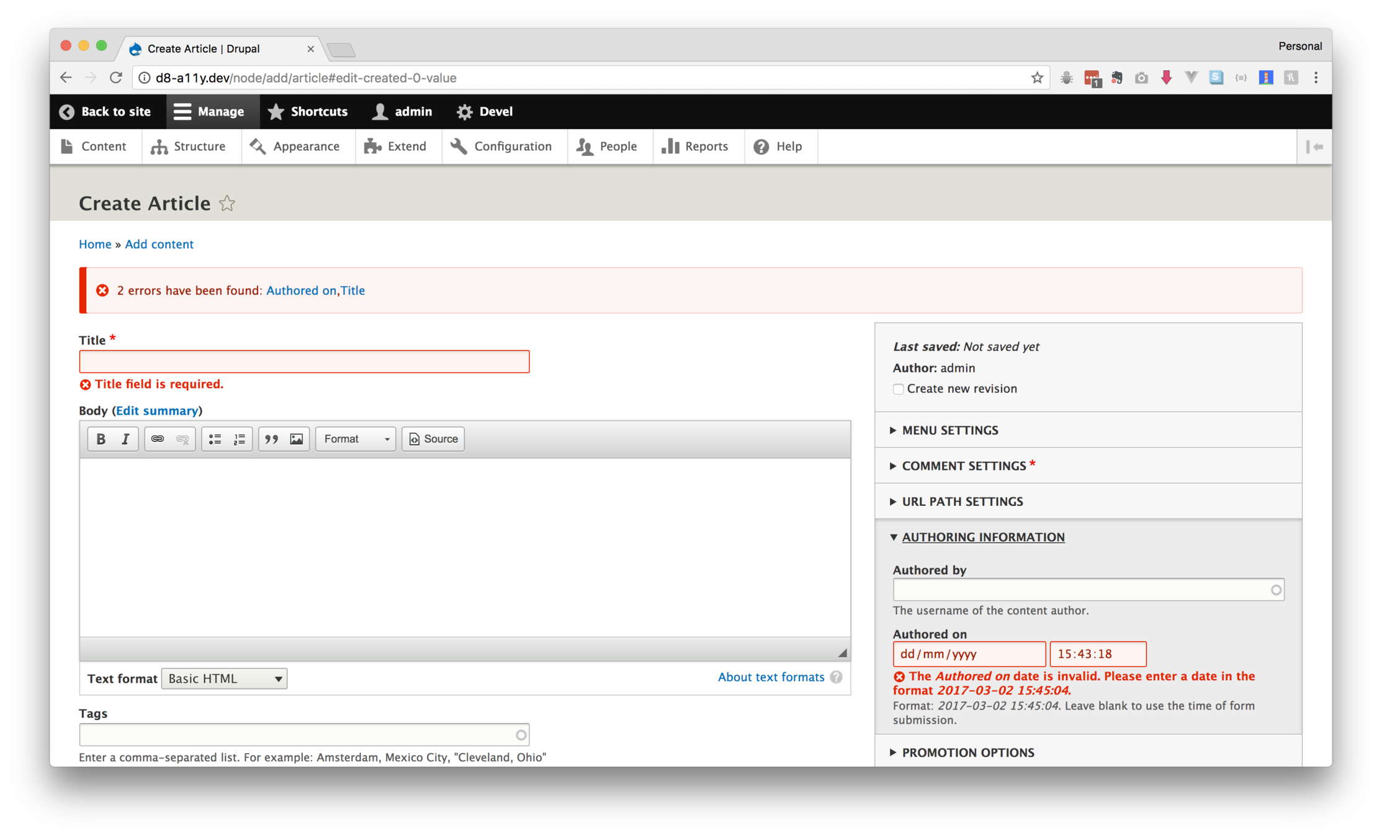This screenshot has width=1382, height=838.
Task: Bookmark page with browser star icon
Action: click(x=1037, y=78)
